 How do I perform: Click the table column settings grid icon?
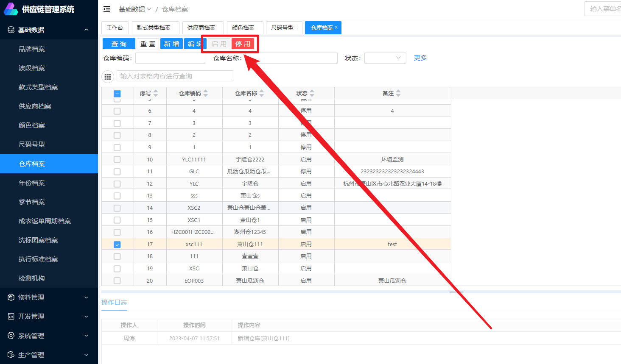click(108, 77)
